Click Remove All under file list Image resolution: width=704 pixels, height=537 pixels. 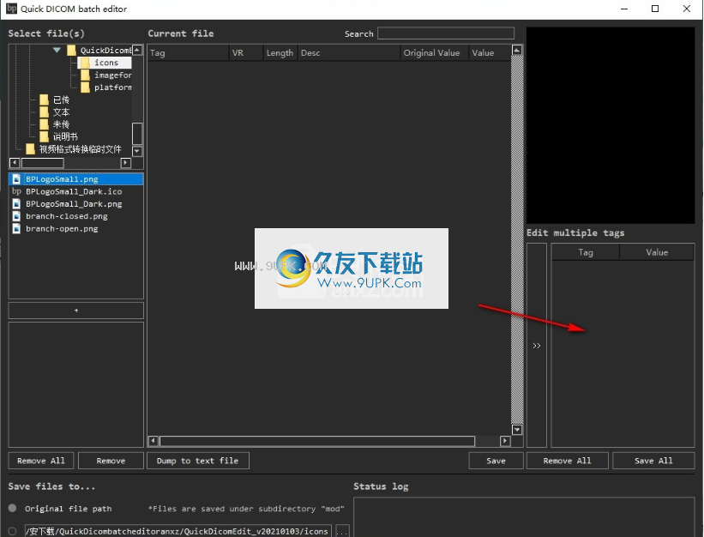click(x=41, y=461)
